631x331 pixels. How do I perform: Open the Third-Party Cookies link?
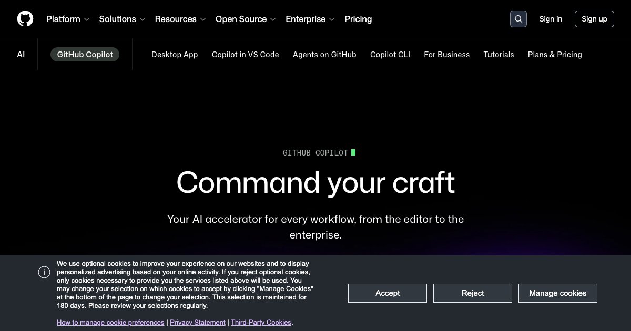(261, 322)
